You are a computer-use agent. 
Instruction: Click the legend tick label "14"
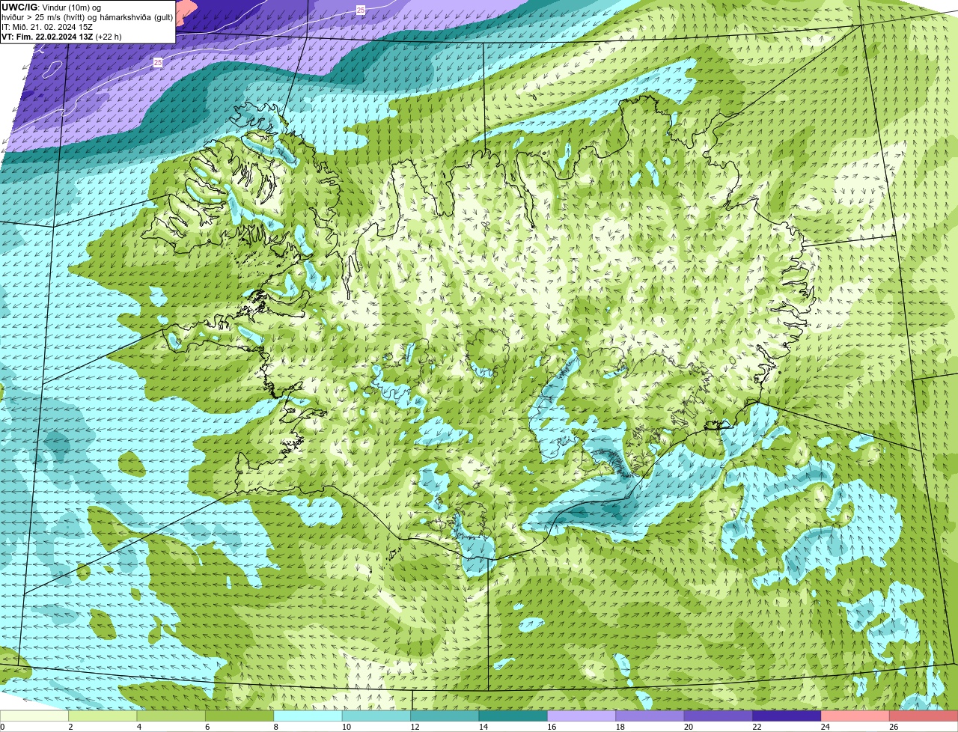coord(483,727)
